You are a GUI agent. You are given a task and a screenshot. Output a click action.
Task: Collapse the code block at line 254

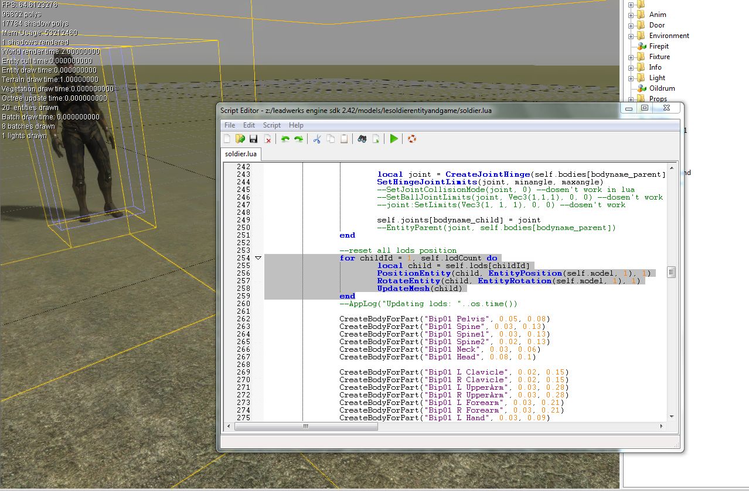(x=258, y=257)
